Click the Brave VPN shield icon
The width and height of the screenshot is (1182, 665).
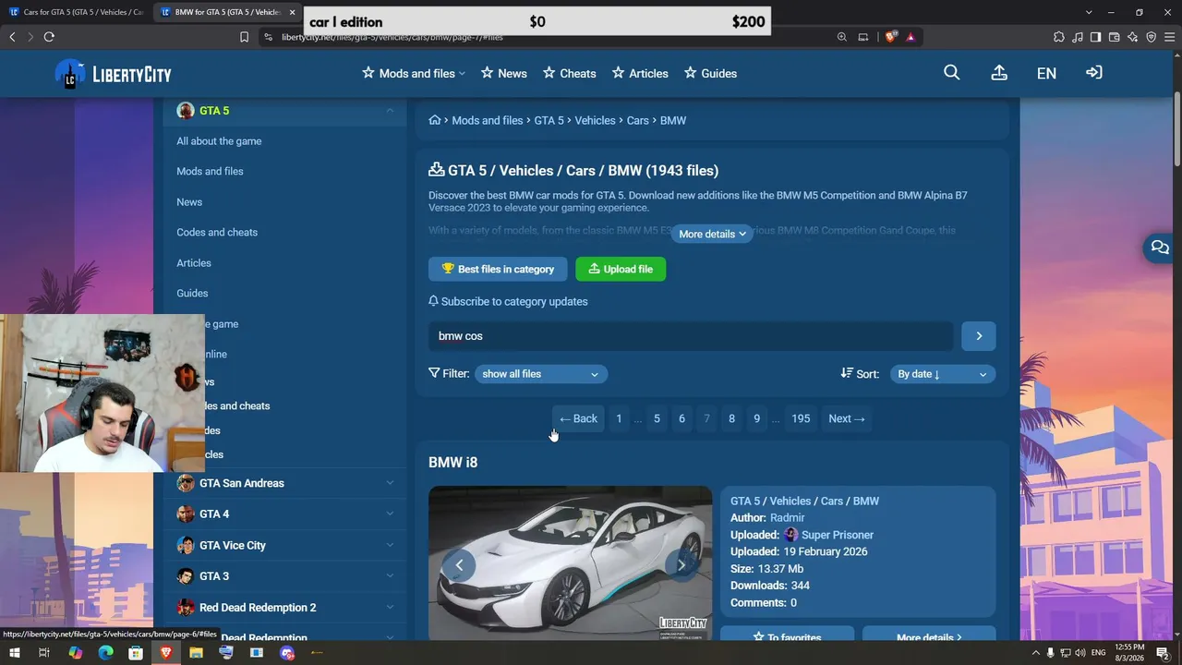coord(1152,37)
